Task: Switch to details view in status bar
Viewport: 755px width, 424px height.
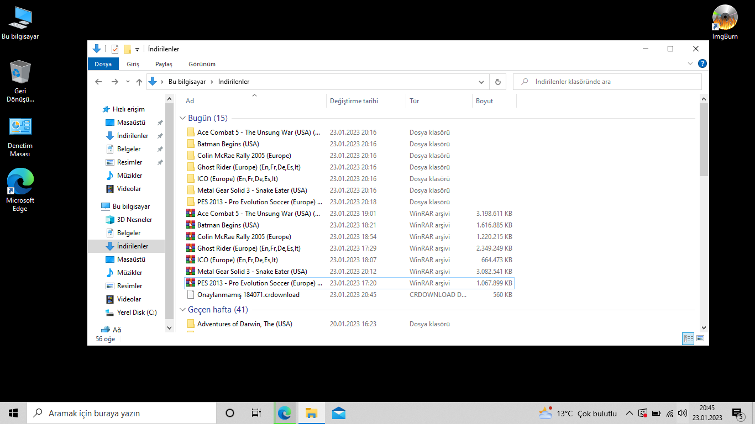Action: click(688, 339)
